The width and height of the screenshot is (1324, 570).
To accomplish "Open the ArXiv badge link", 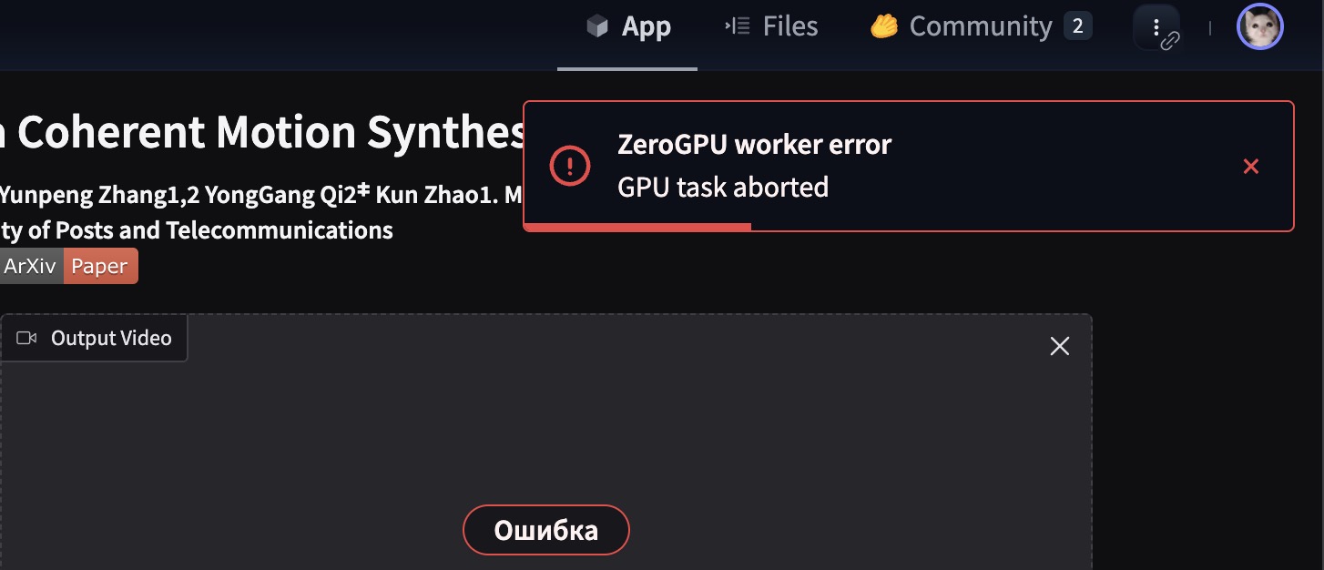I will (30, 266).
